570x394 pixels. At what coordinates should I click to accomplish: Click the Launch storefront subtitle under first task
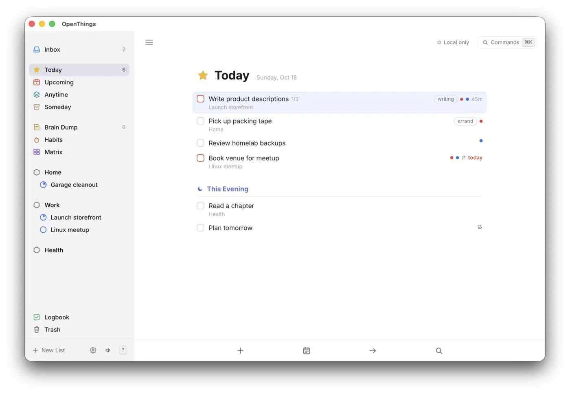click(231, 108)
